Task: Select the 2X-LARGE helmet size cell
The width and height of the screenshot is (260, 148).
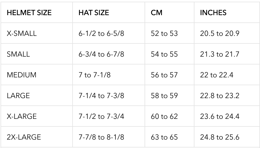Action: coord(37,137)
